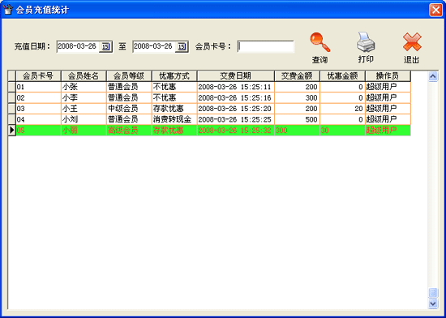Viewport: 446px width, 318px height.
Task: Click 超级用户 operator in row 04
Action: [x=388, y=119]
